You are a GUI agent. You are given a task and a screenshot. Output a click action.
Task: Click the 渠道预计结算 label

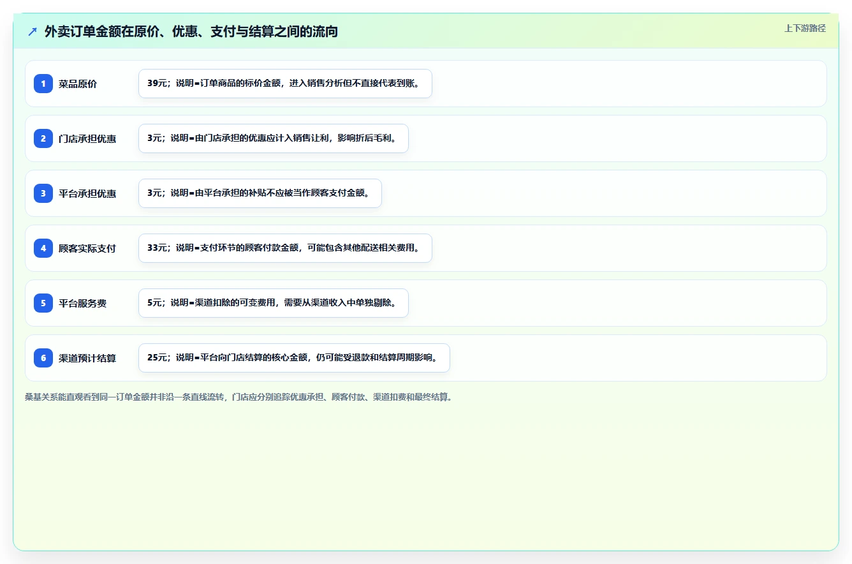click(x=87, y=358)
